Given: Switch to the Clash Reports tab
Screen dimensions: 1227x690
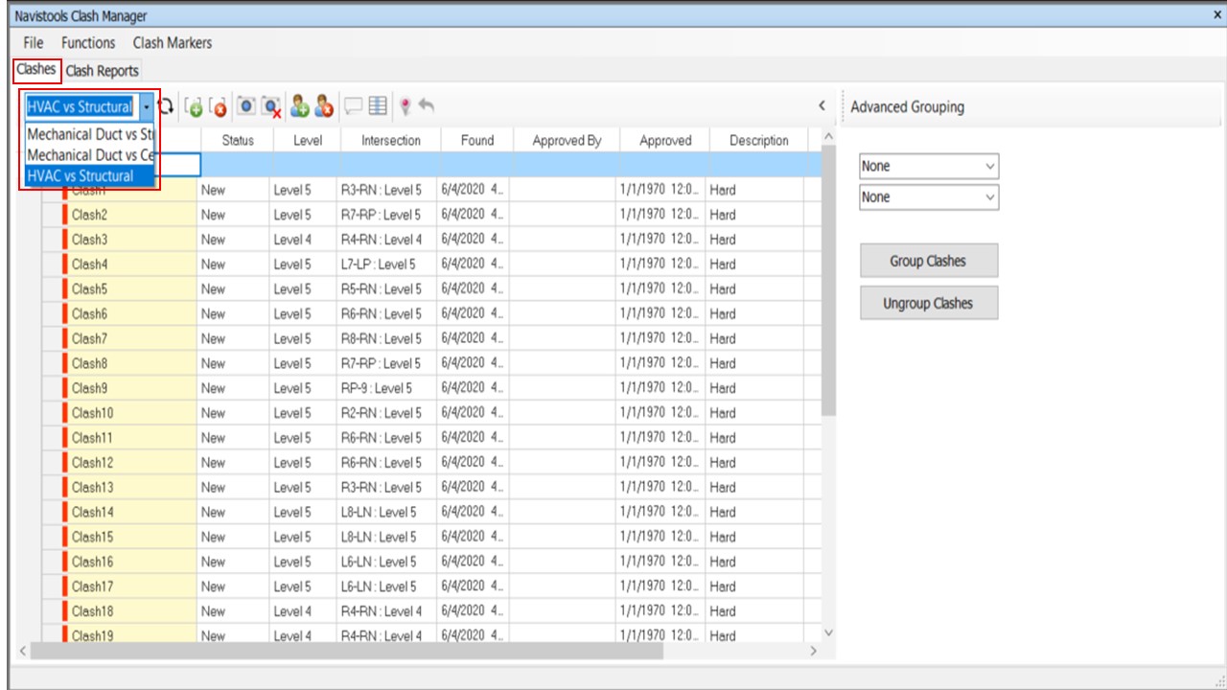Looking at the screenshot, I should [103, 71].
